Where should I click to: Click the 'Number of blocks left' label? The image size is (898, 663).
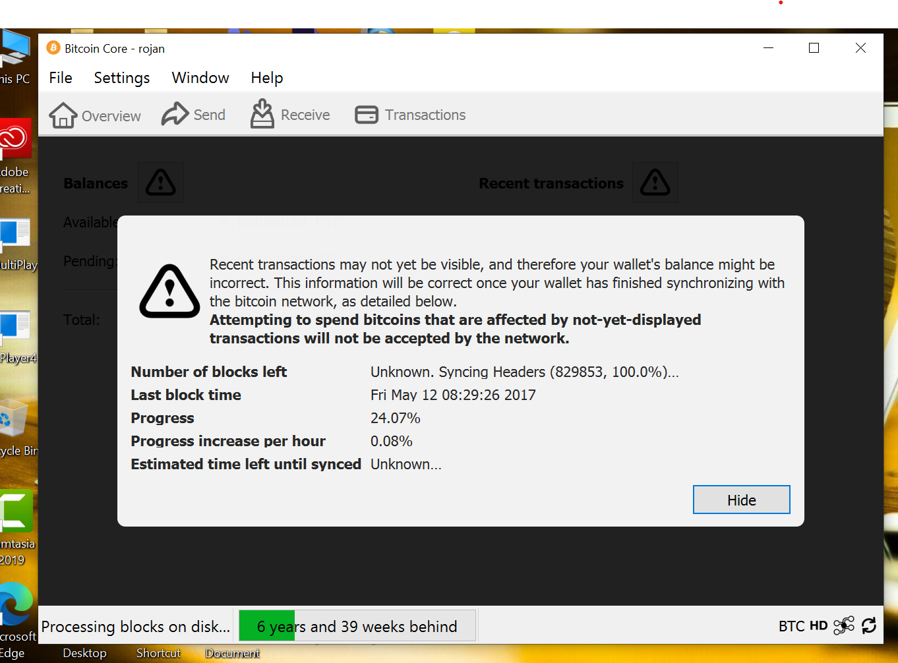(209, 372)
